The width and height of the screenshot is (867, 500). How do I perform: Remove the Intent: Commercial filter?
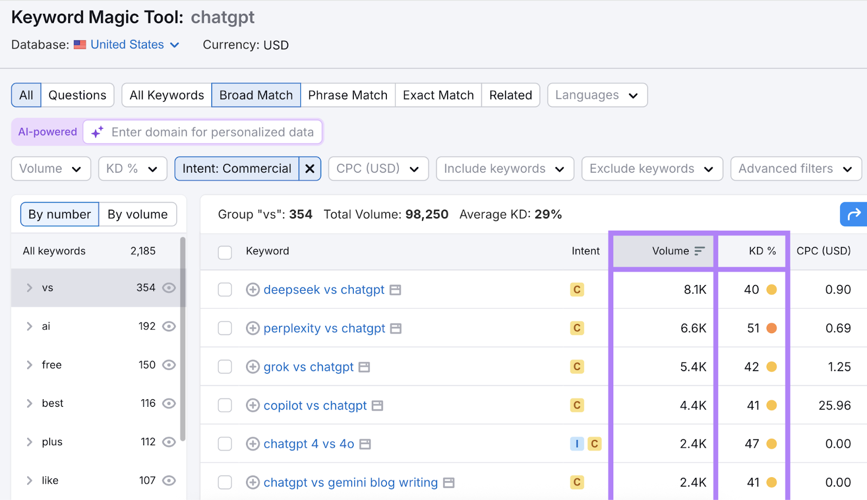309,168
